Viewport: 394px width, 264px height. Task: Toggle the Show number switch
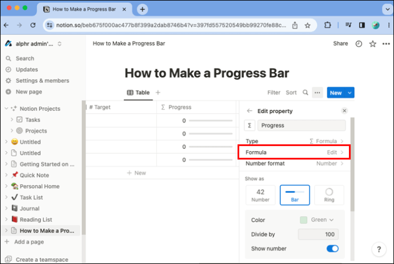332,249
